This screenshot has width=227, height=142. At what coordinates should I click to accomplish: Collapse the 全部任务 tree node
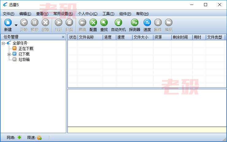pos(3,43)
